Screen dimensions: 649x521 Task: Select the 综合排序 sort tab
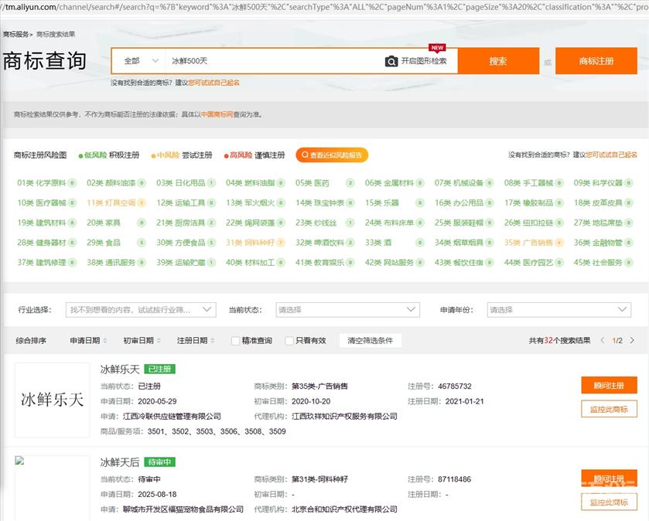click(31, 340)
